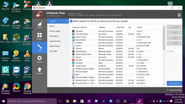185x104 pixels.
Task: Switch to the Startup tab
Action: (x=58, y=26)
